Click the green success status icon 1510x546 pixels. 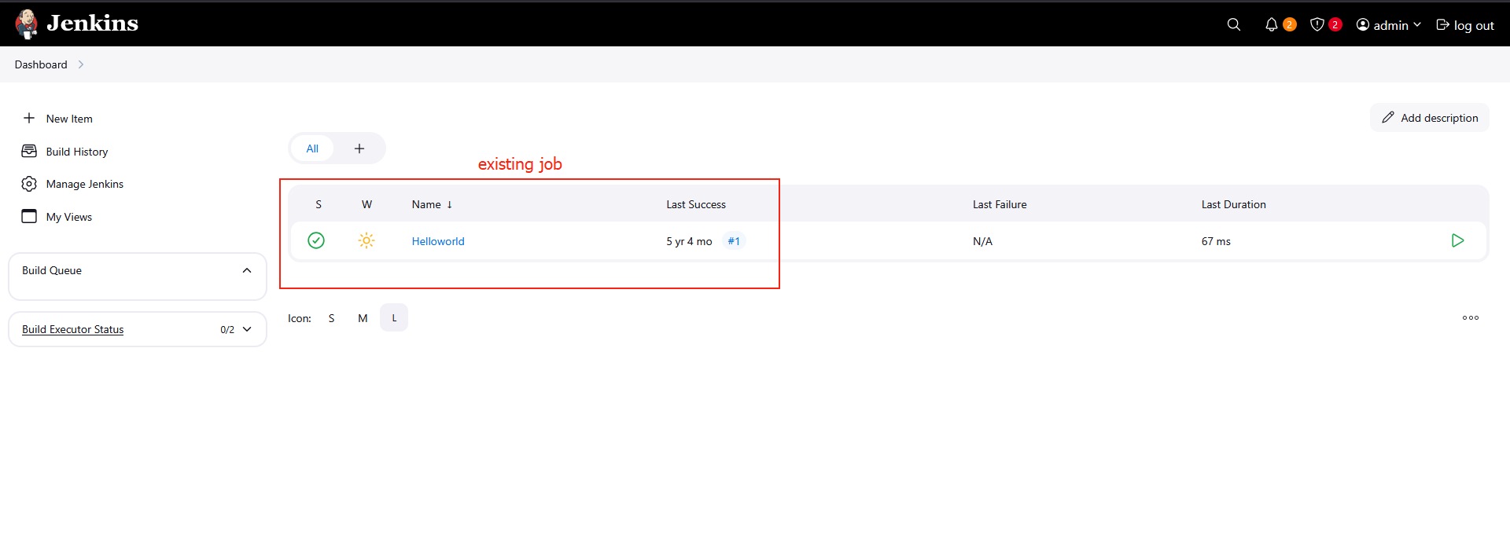click(316, 240)
